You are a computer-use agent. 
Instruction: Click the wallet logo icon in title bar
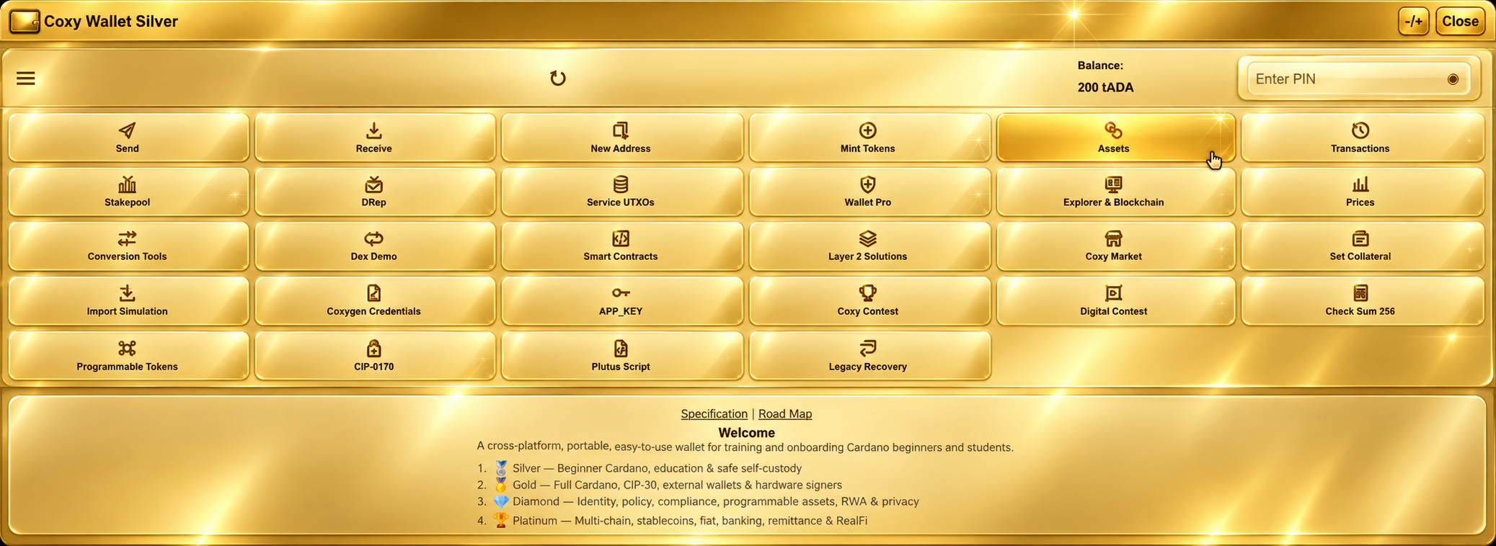(25, 22)
